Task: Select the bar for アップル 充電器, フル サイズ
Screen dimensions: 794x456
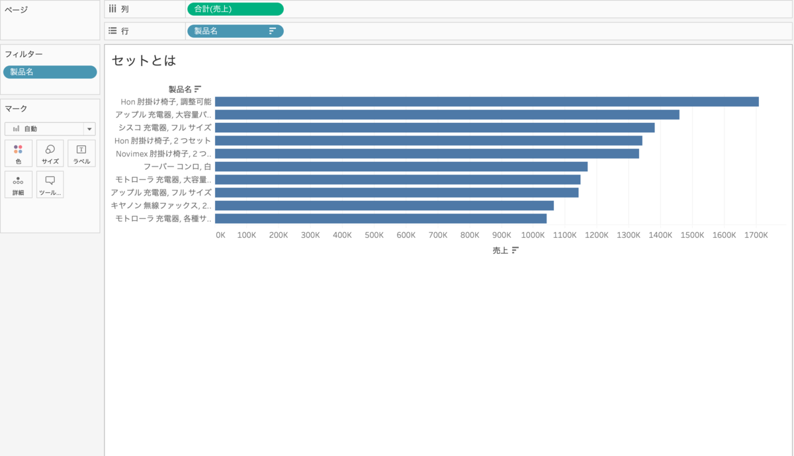Action: (396, 192)
